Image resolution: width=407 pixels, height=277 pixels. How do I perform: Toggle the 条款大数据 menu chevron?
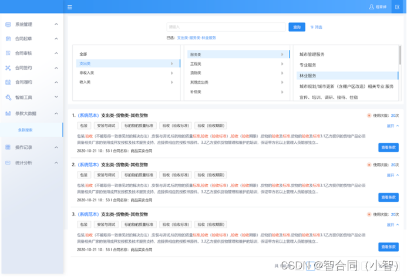coord(56,113)
